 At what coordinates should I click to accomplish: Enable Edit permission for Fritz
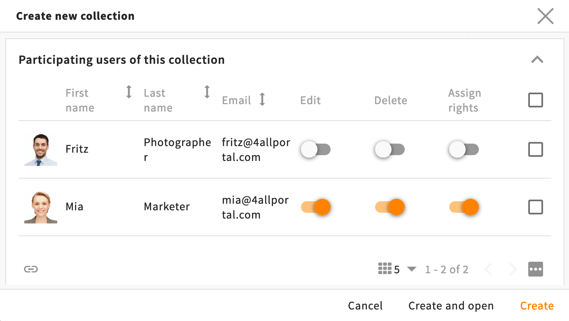[315, 149]
